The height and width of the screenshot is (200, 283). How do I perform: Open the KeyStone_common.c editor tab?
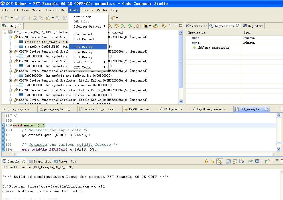pos(211,109)
